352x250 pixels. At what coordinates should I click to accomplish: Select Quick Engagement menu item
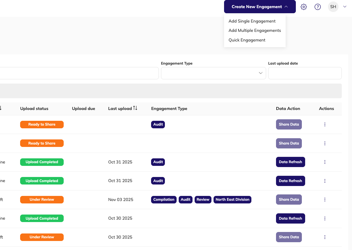pyautogui.click(x=247, y=40)
